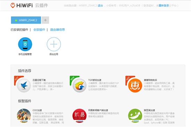Switch to the 全部插件 section
The height and width of the screenshot is (127, 191).
point(39,30)
